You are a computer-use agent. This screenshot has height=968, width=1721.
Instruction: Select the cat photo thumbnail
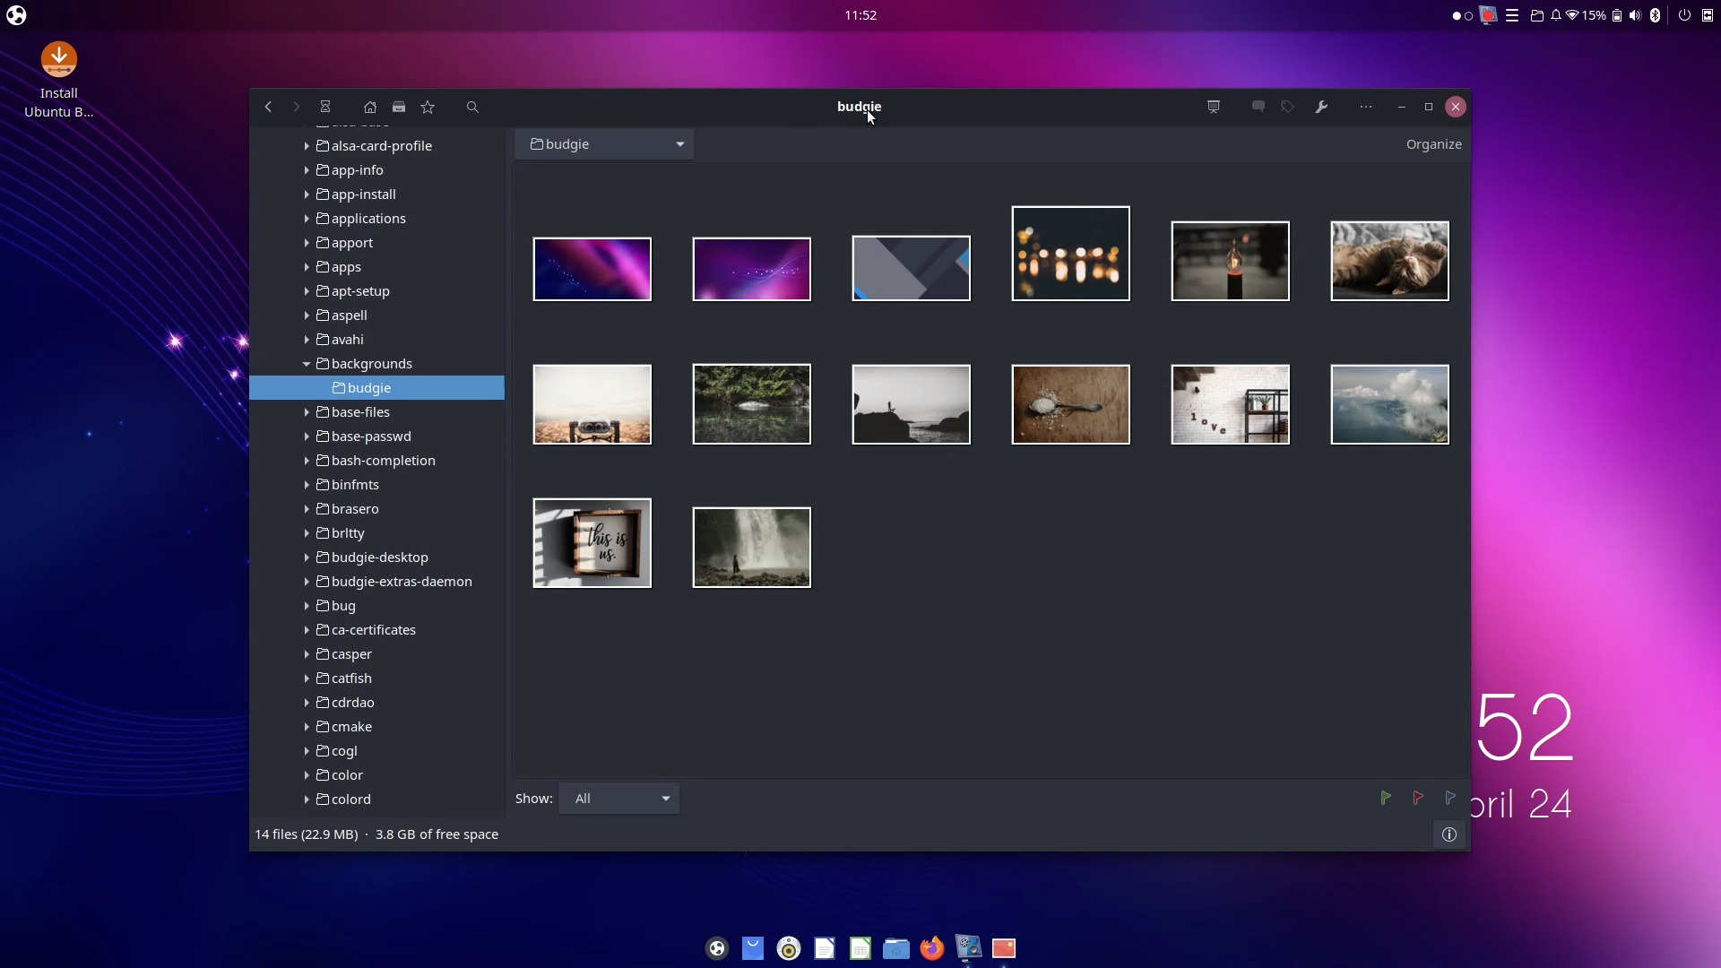tap(1389, 261)
